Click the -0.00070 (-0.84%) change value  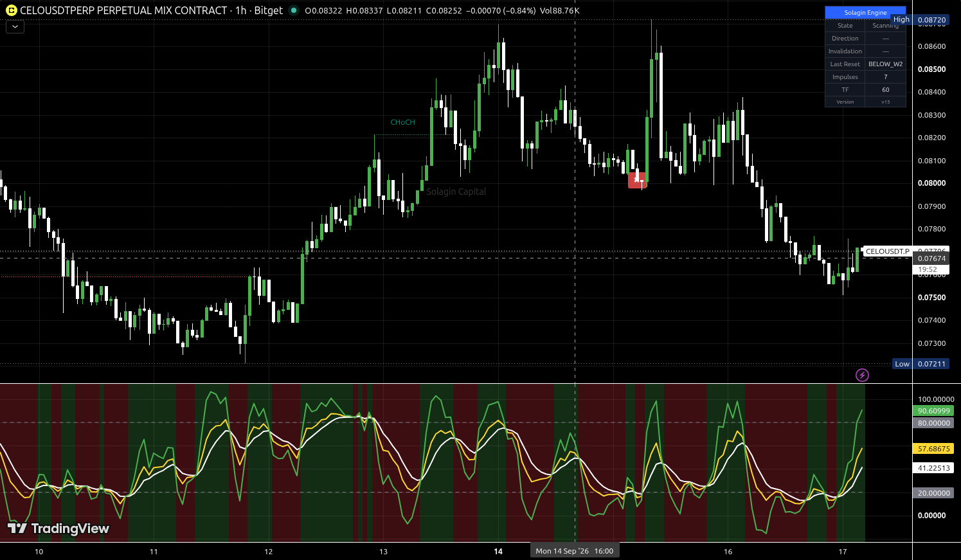(x=501, y=11)
